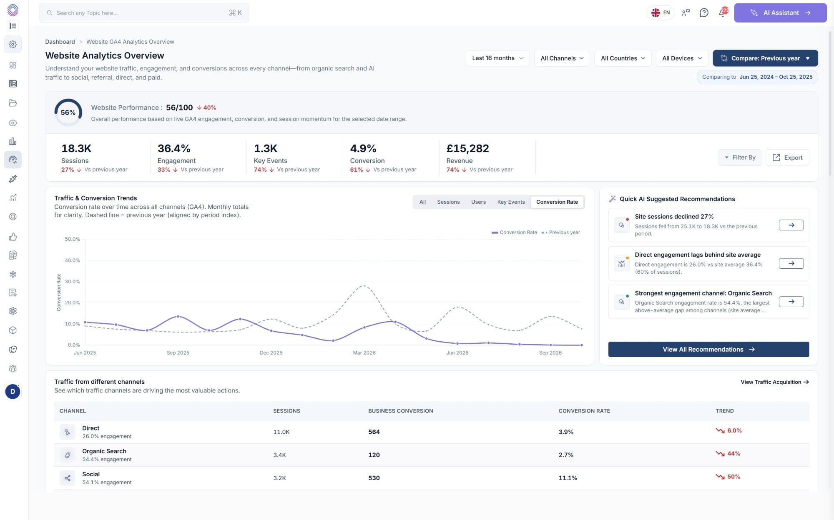This screenshot has height=520, width=834.
Task: Open arrow for Site sessions declined 27%
Action: pos(791,225)
